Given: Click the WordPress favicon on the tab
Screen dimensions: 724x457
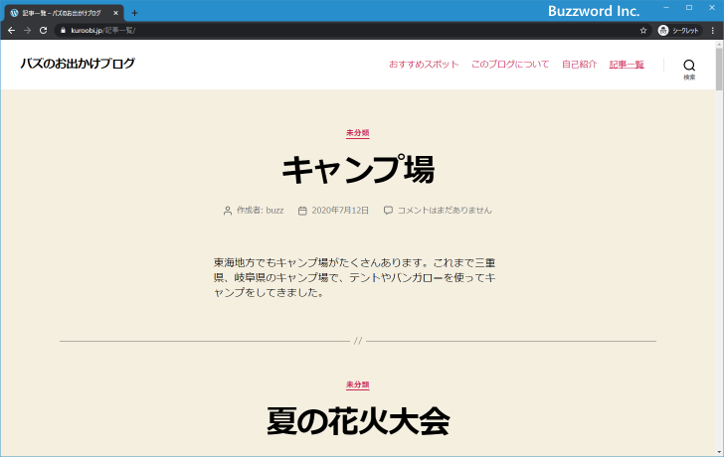Looking at the screenshot, I should point(14,13).
